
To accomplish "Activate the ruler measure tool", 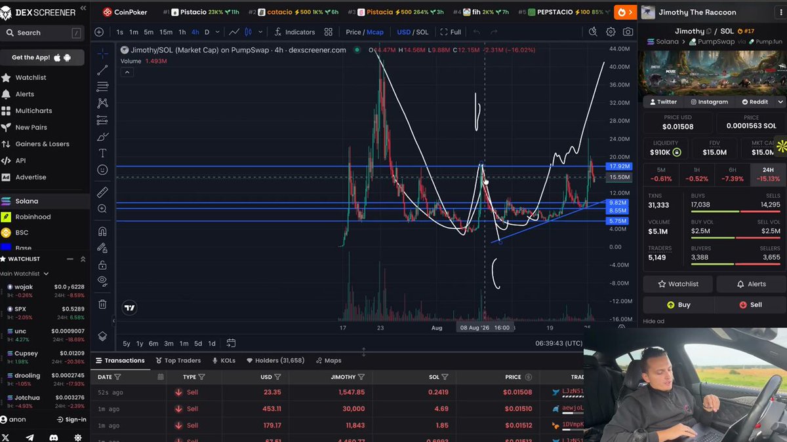I will coord(102,192).
